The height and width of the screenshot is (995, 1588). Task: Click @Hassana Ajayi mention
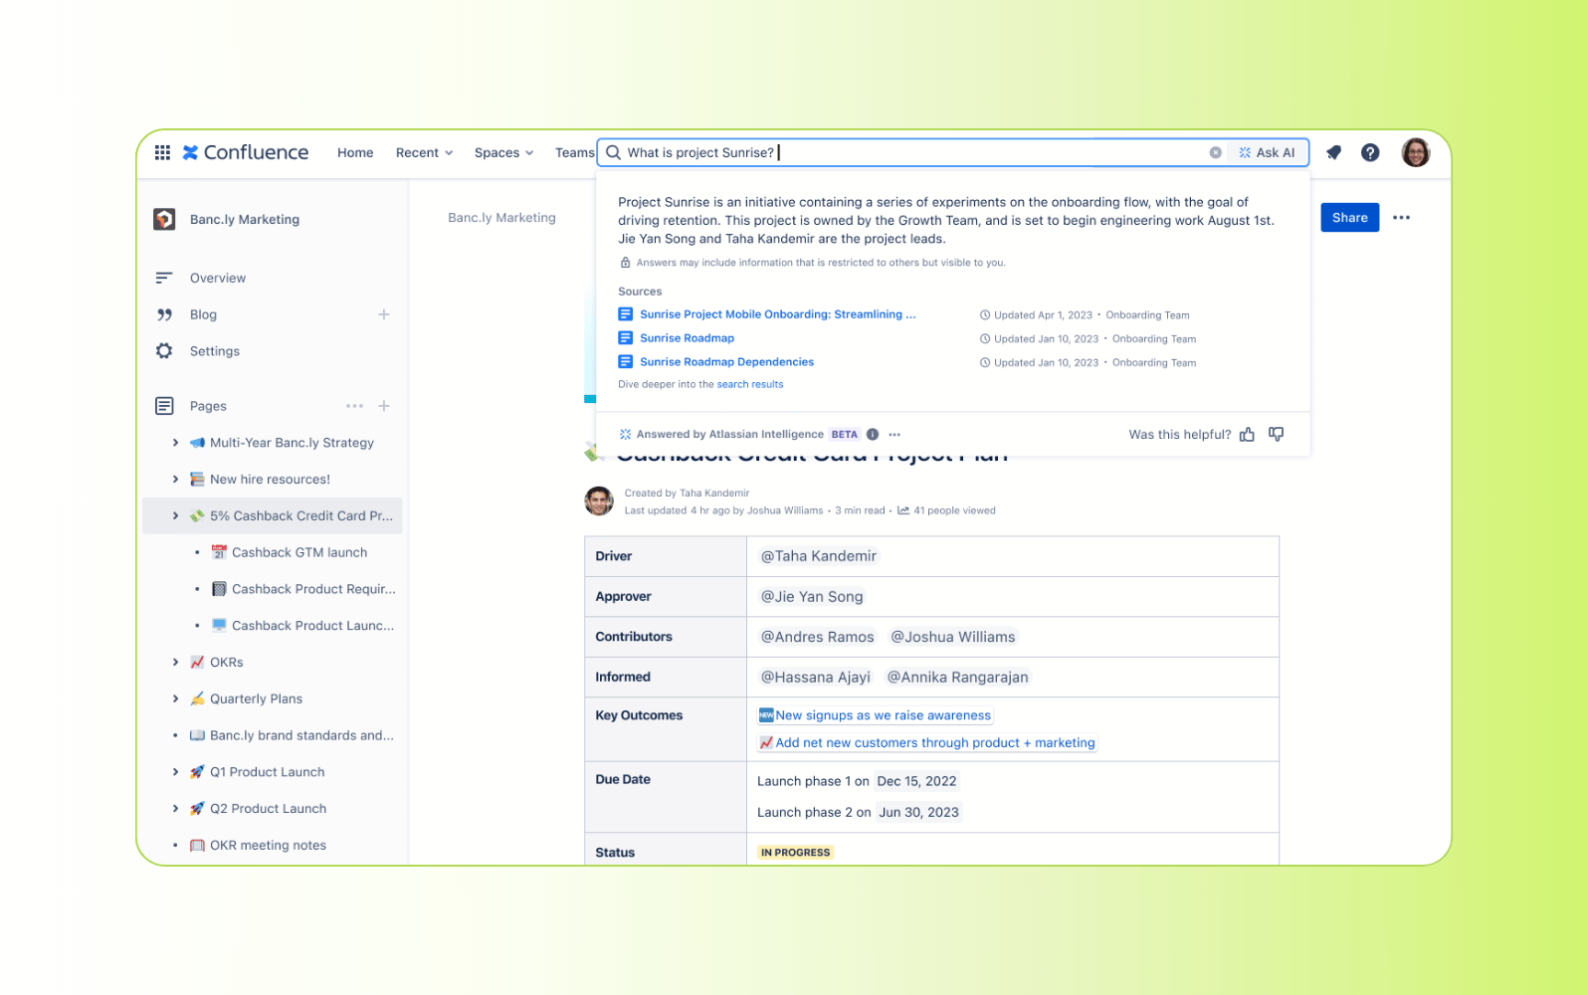pyautogui.click(x=815, y=678)
